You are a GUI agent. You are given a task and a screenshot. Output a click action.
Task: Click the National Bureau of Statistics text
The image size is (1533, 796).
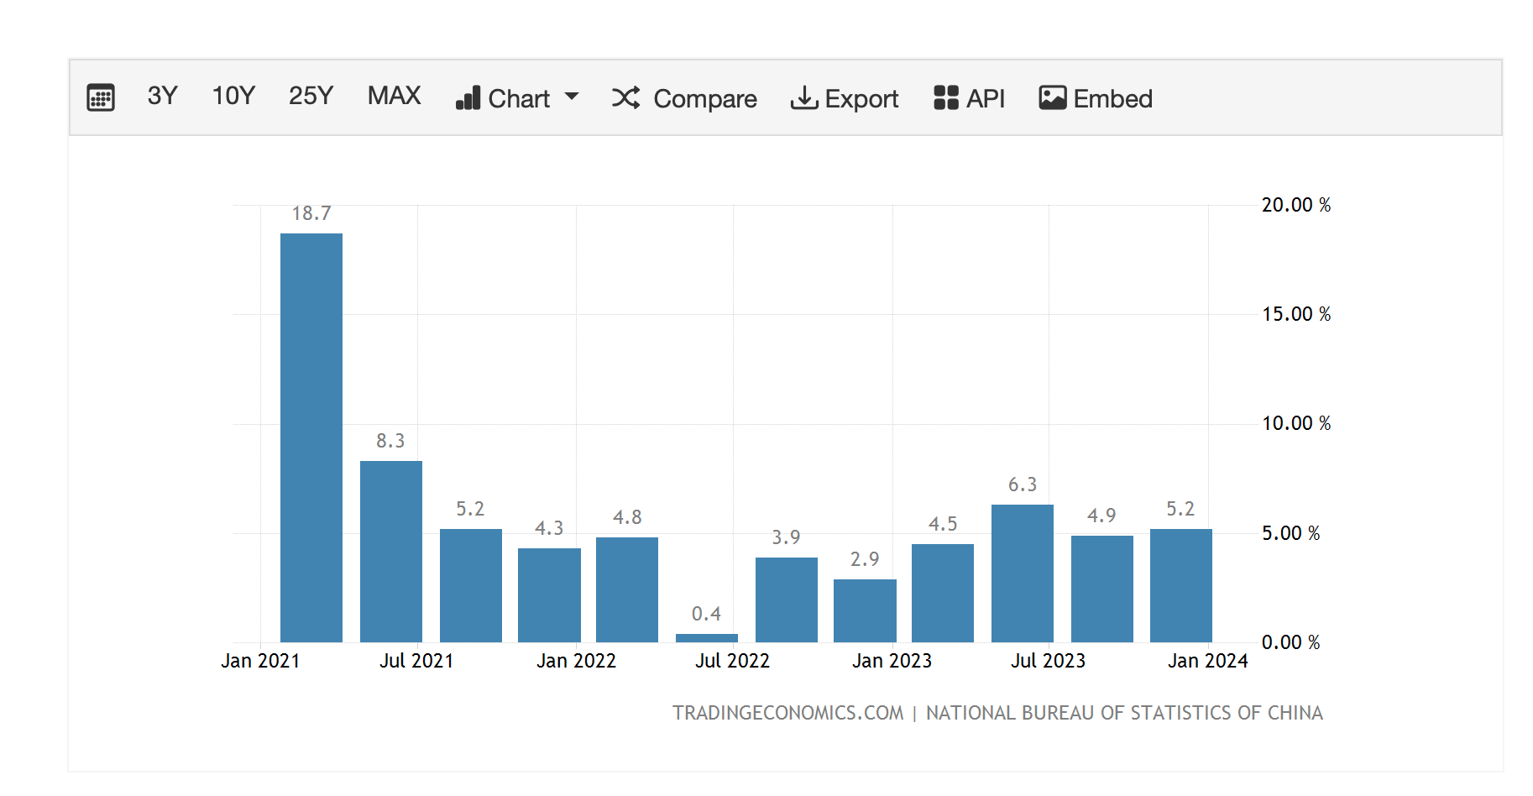(1124, 713)
